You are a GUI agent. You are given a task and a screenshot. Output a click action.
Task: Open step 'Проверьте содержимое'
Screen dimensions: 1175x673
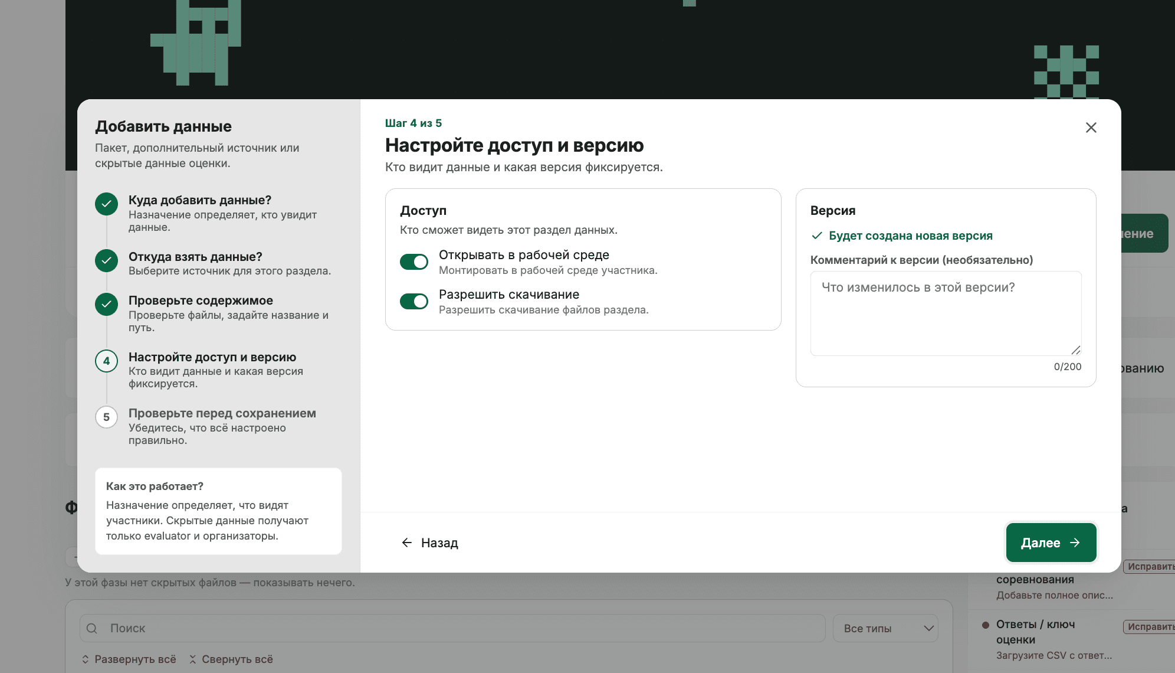201,300
